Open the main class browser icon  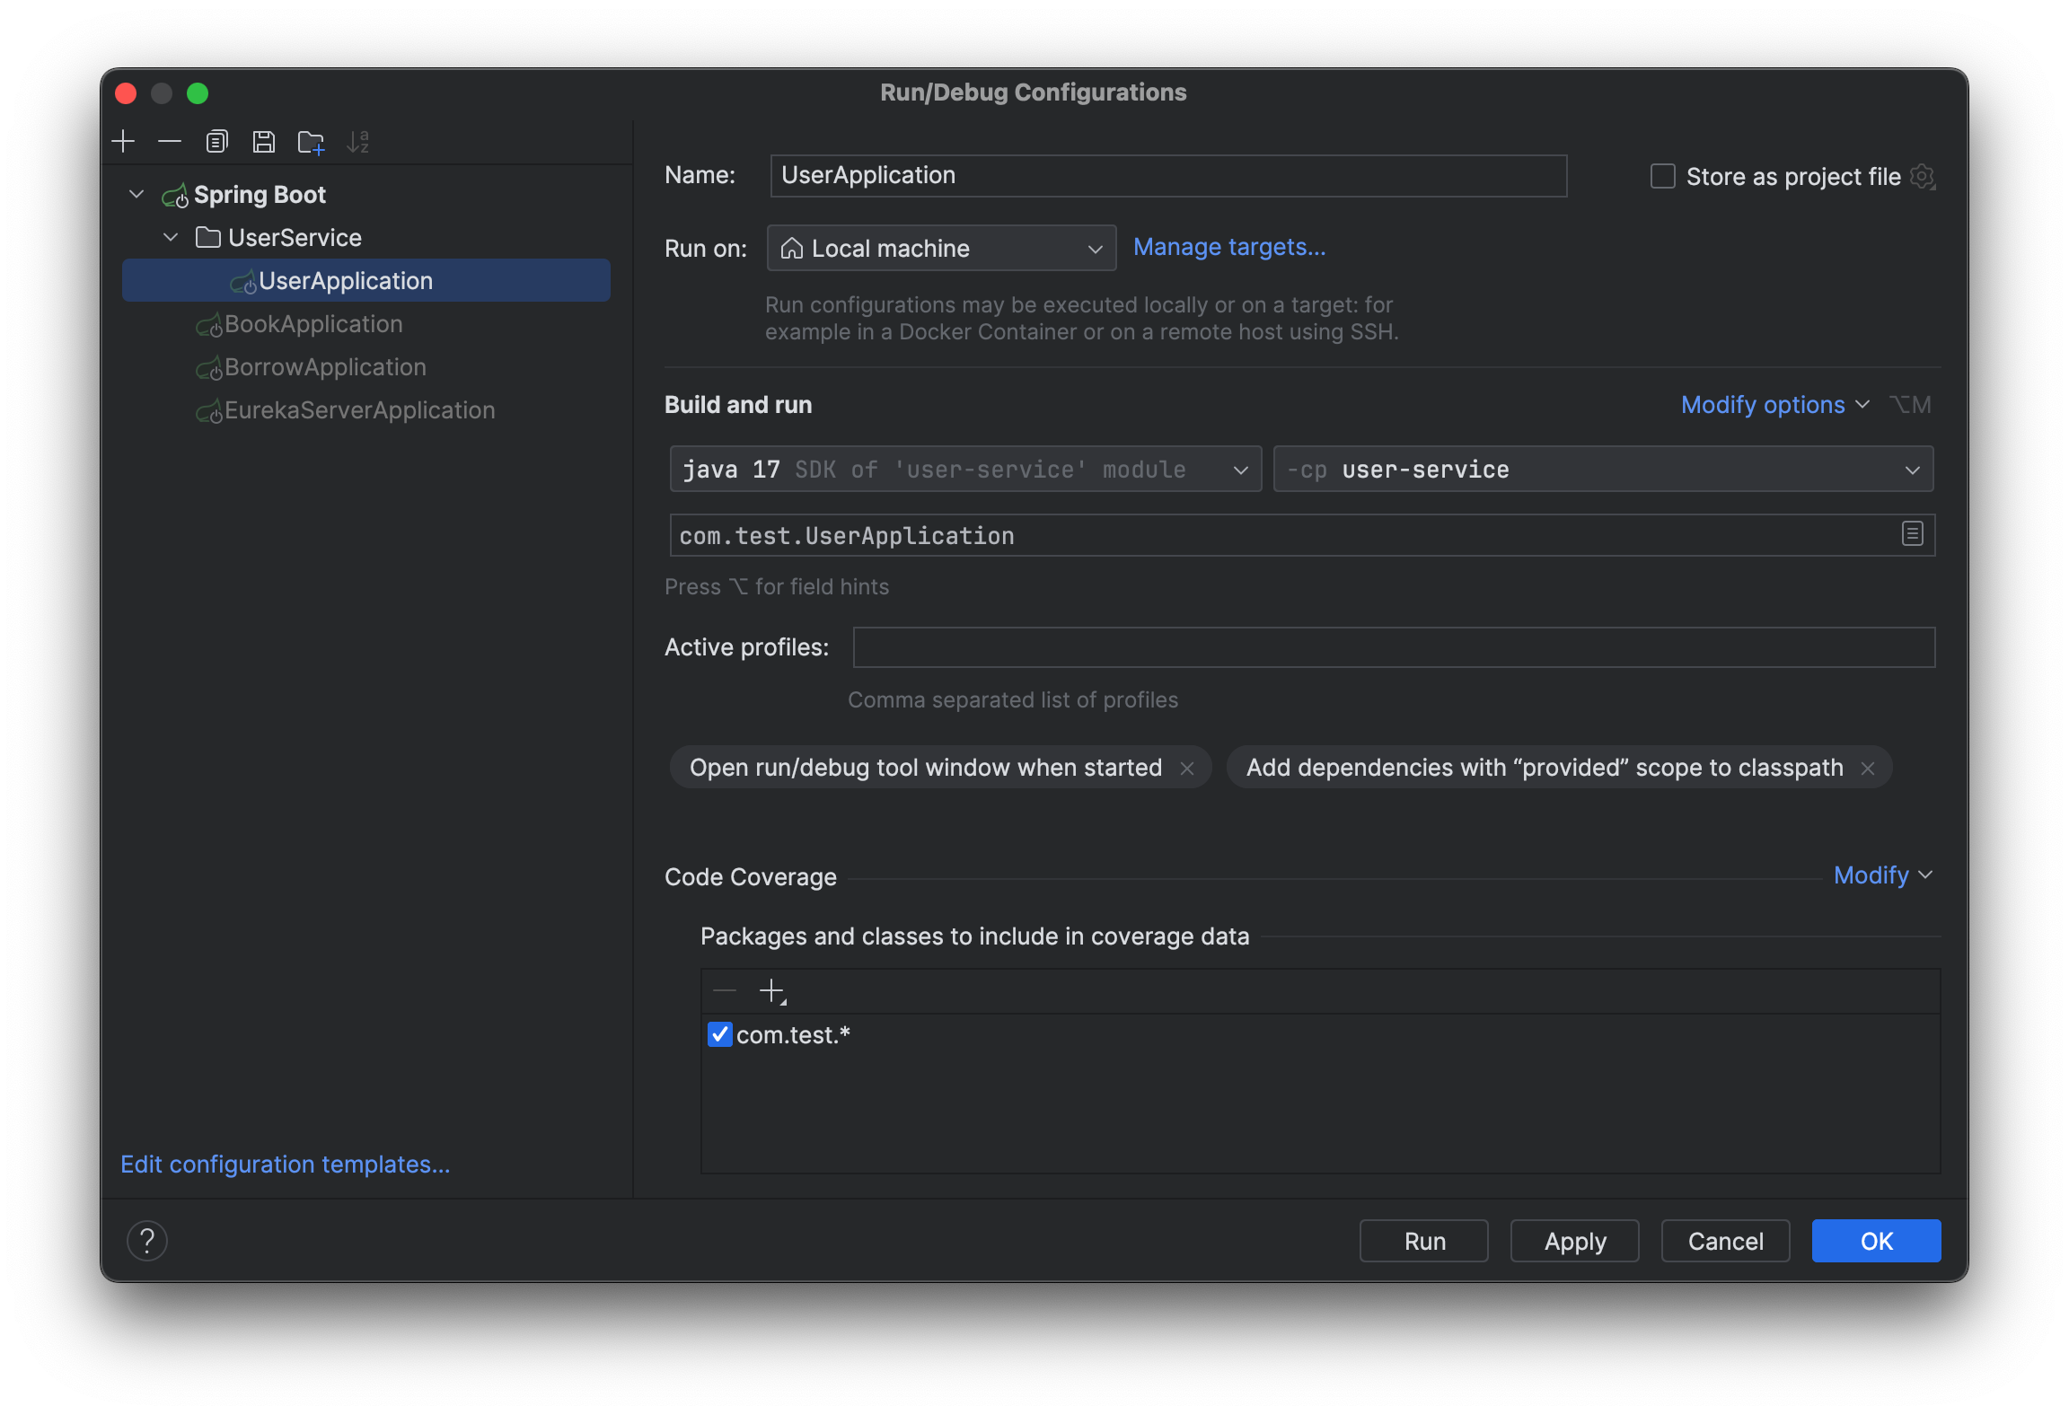(1911, 534)
